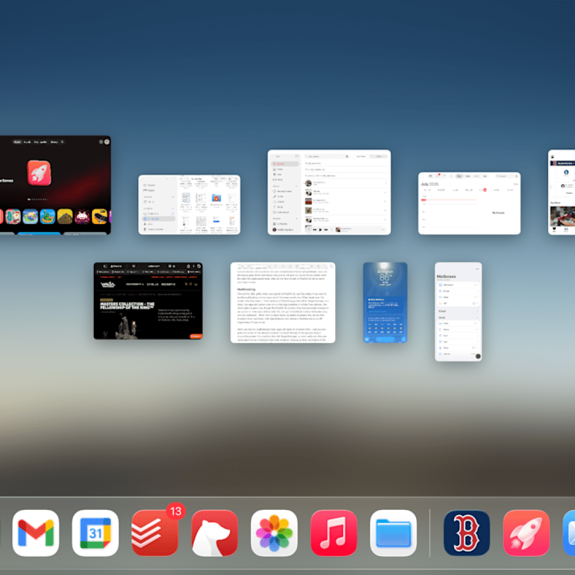Select Recently Added in the Music sidebar

(x=285, y=191)
